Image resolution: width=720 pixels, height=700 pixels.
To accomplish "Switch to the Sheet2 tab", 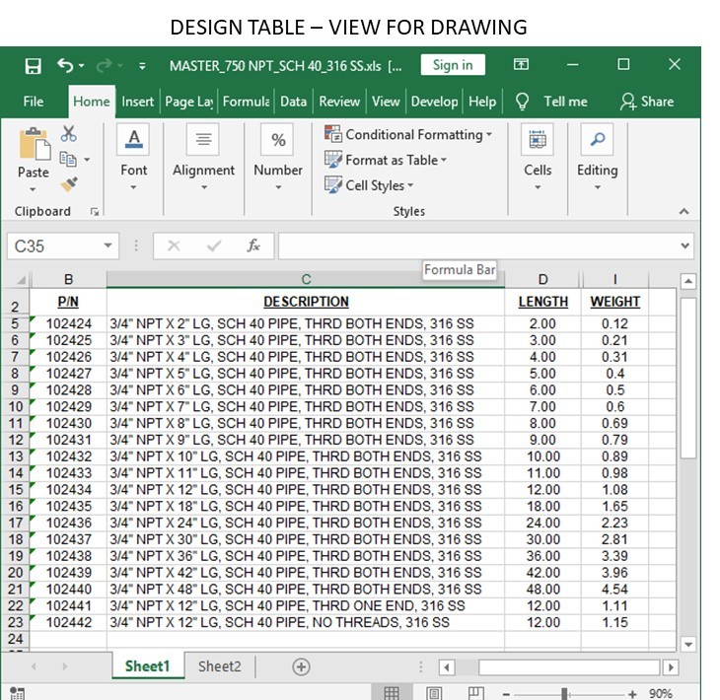I will [220, 666].
